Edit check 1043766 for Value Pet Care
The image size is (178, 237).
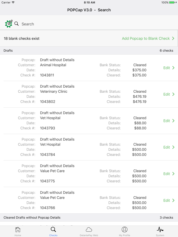(167, 200)
